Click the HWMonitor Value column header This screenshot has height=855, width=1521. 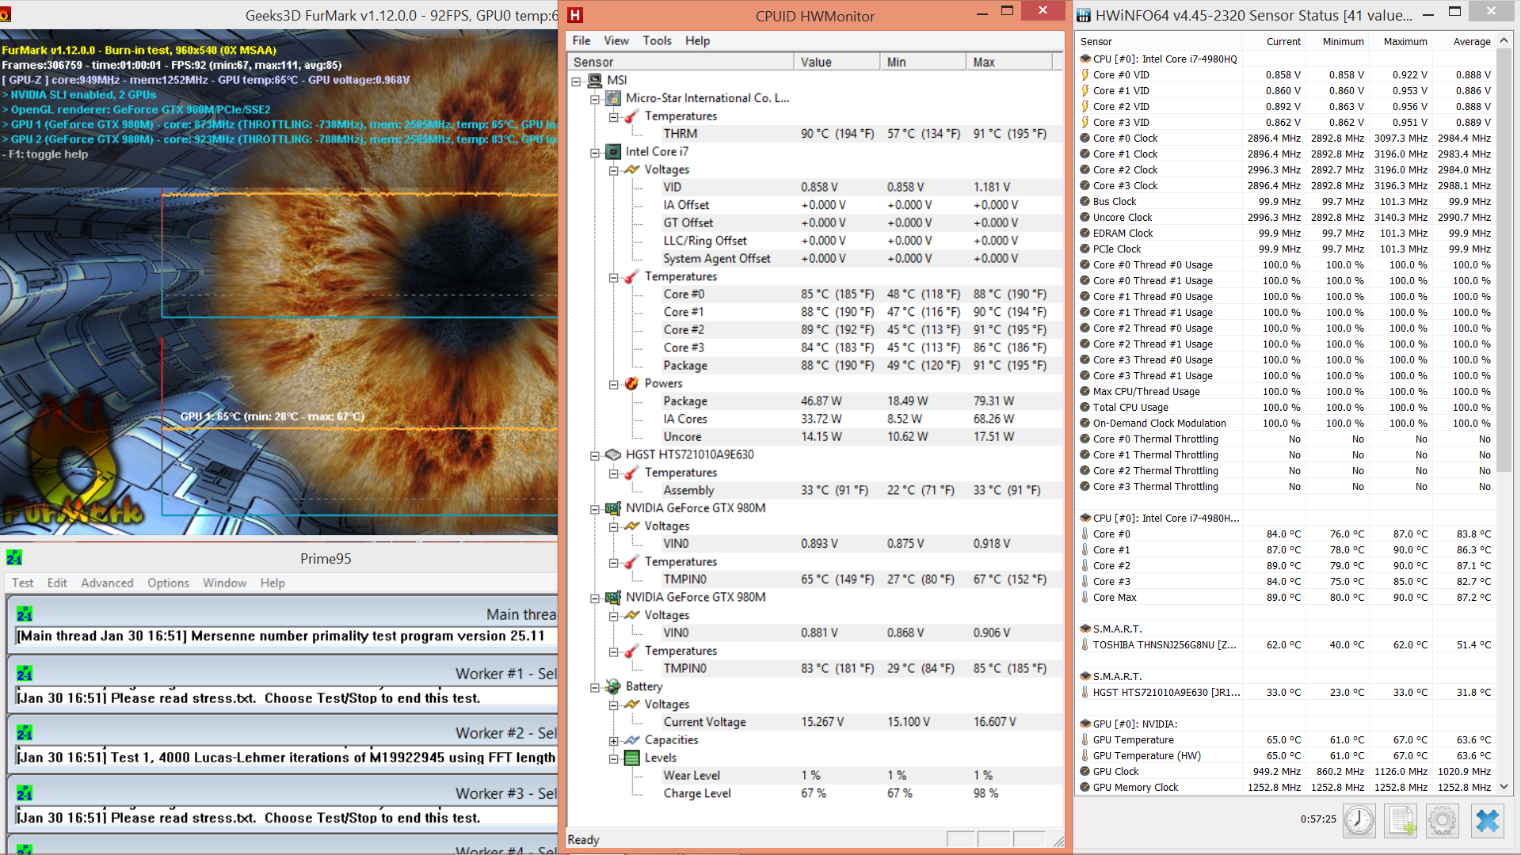[x=837, y=62]
